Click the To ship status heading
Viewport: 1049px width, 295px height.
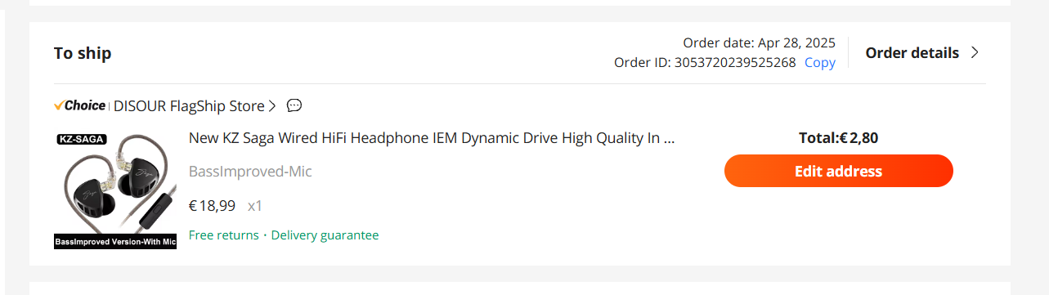[x=83, y=53]
